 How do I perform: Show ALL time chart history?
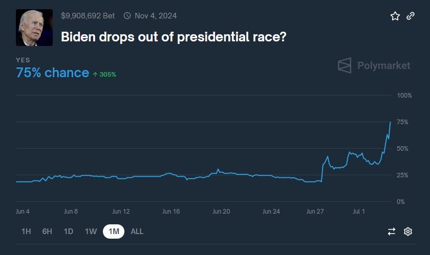[137, 231]
